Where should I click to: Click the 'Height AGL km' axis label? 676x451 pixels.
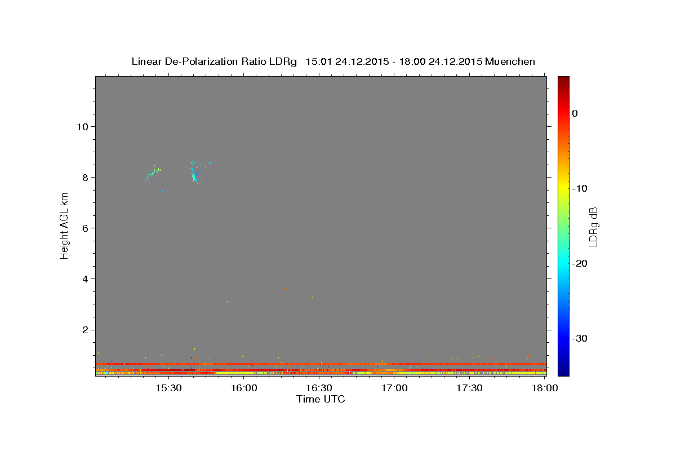point(65,226)
